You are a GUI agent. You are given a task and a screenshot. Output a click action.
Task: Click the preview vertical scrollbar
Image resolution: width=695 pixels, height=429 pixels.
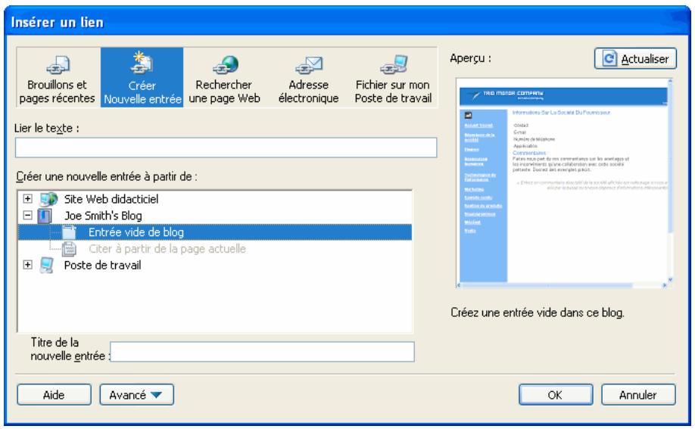tap(670, 181)
